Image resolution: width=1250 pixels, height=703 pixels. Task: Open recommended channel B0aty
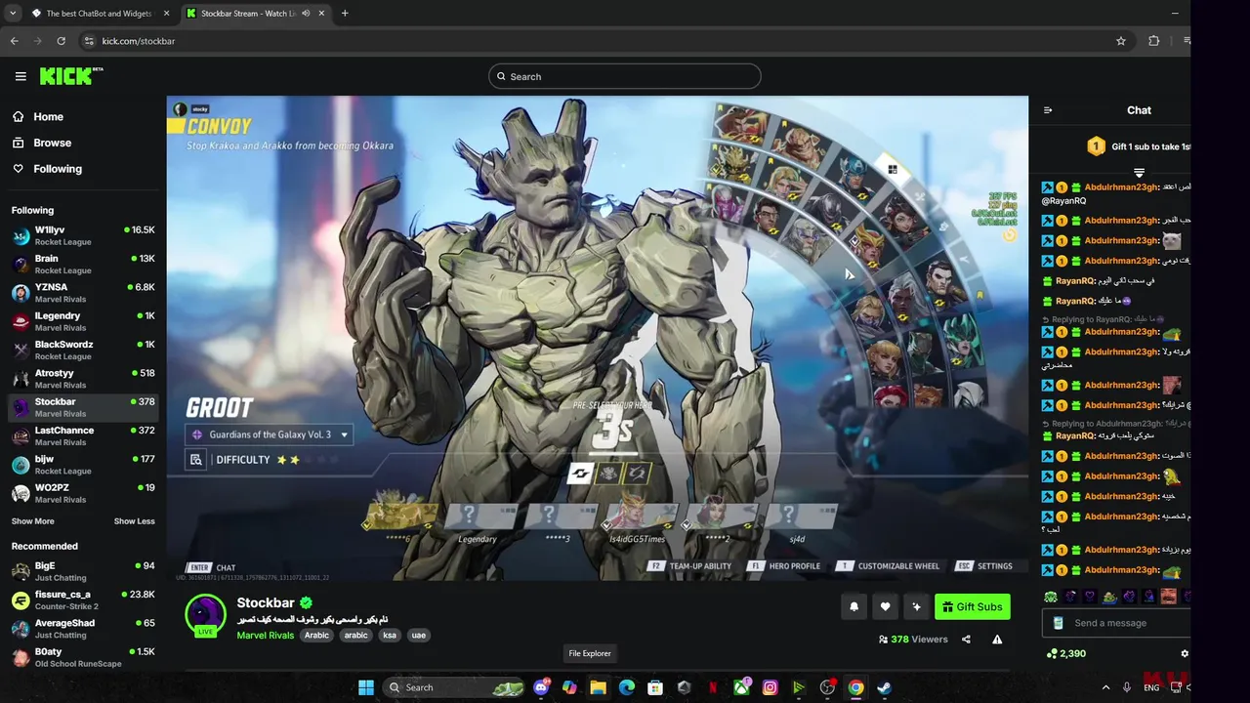pos(83,657)
